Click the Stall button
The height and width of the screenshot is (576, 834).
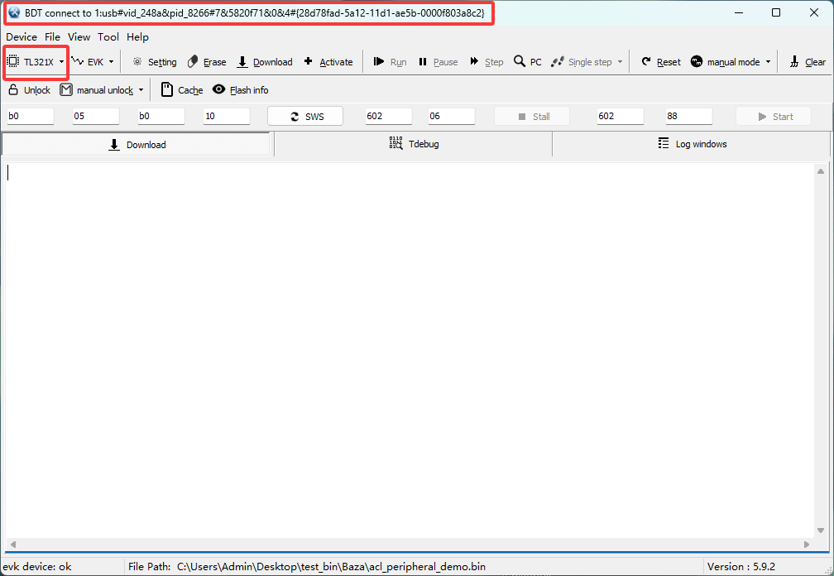pos(532,116)
